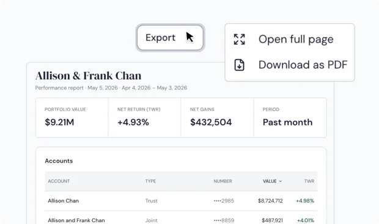
Task: Click the +4.93% net return card
Action: pyautogui.click(x=144, y=117)
